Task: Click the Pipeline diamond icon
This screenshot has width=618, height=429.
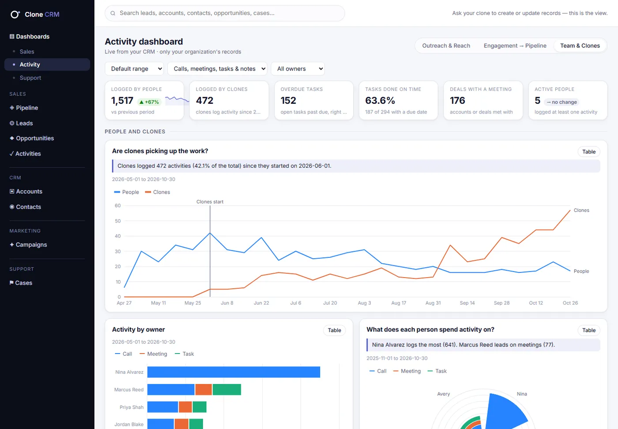Action: (12, 108)
